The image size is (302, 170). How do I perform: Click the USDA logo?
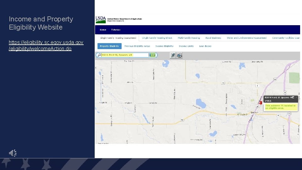[x=101, y=20]
